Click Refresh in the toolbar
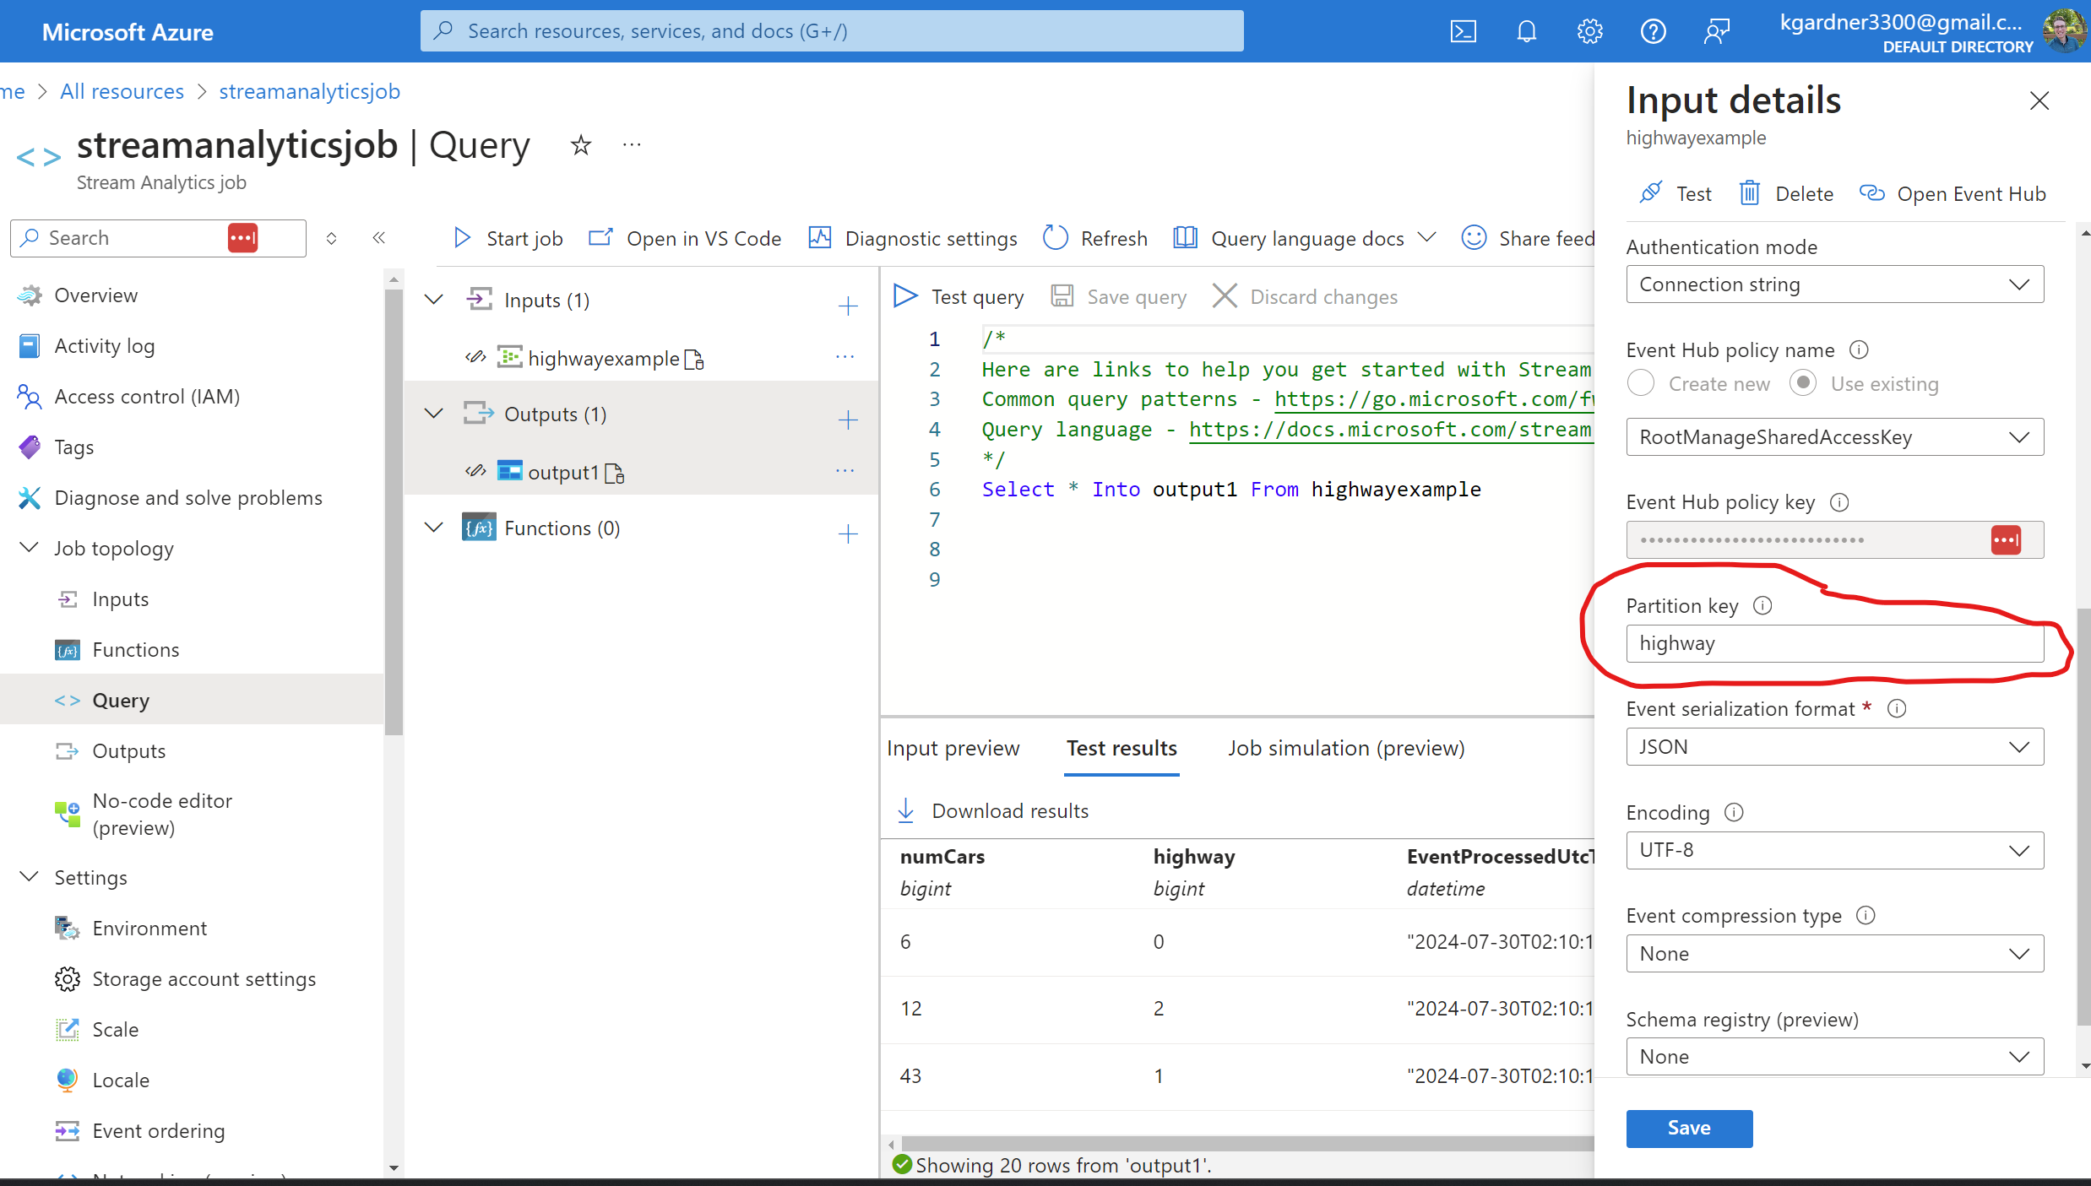The image size is (2091, 1186). 1095,238
